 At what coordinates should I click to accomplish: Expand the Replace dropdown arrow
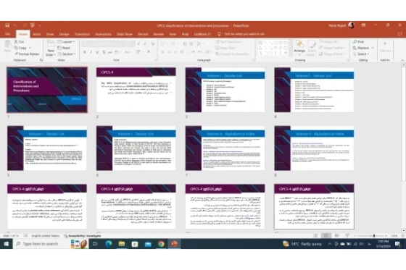pos(373,48)
